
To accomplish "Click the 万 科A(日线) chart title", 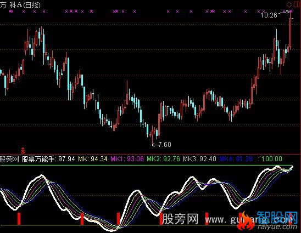I will click(20, 4).
